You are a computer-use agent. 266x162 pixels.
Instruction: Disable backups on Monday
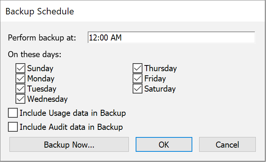(20, 79)
